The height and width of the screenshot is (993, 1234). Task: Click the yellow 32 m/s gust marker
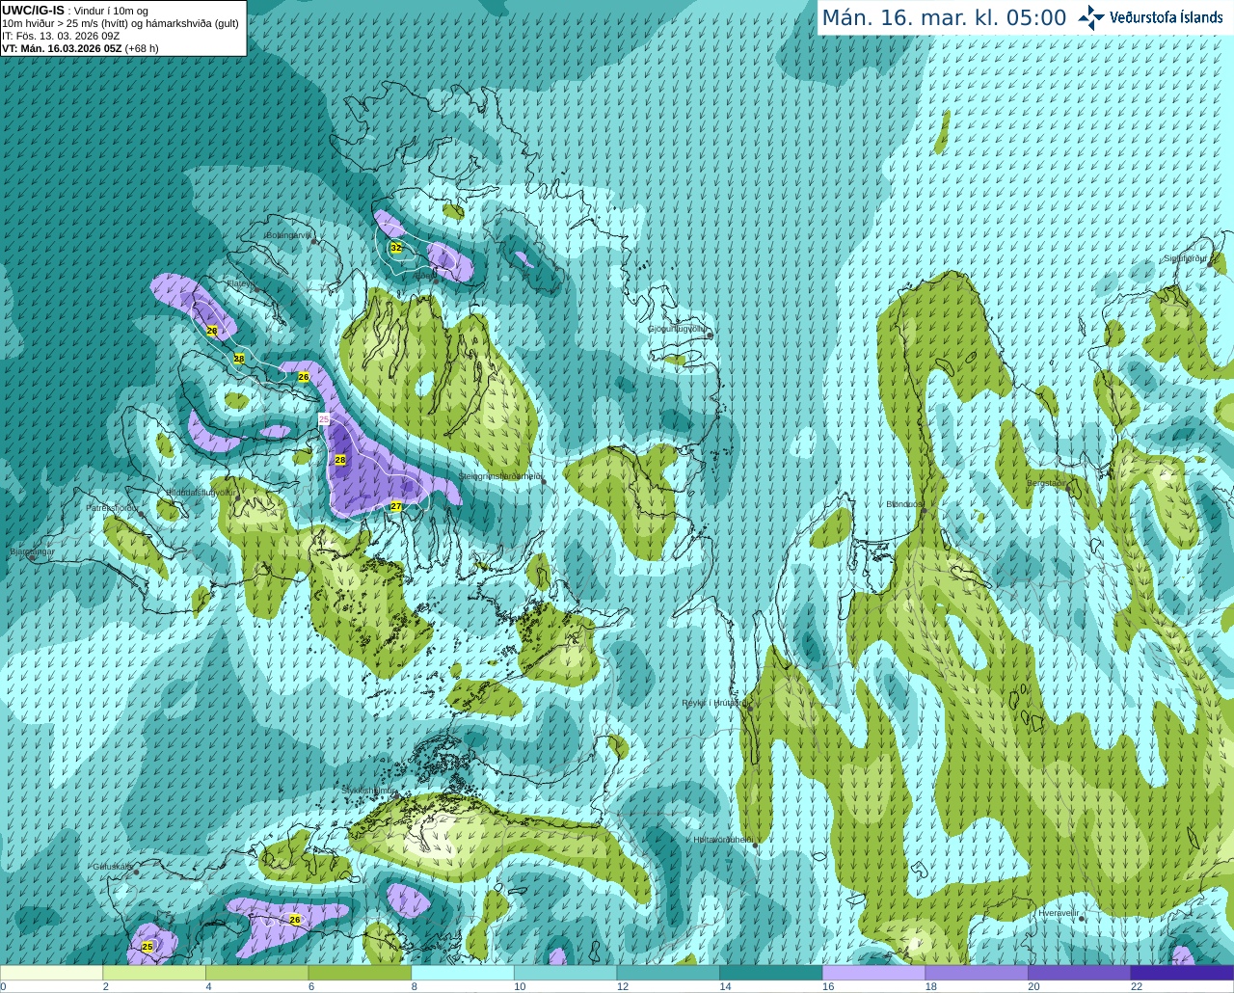tap(395, 248)
